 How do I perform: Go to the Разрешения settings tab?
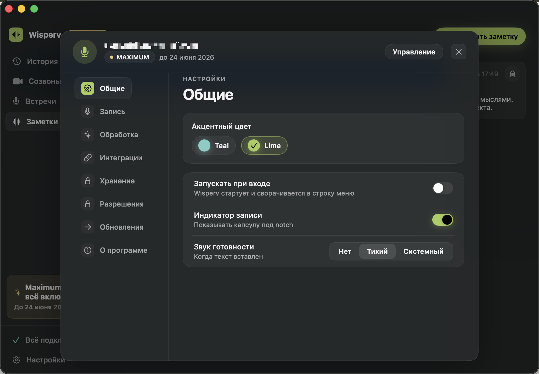(112, 204)
